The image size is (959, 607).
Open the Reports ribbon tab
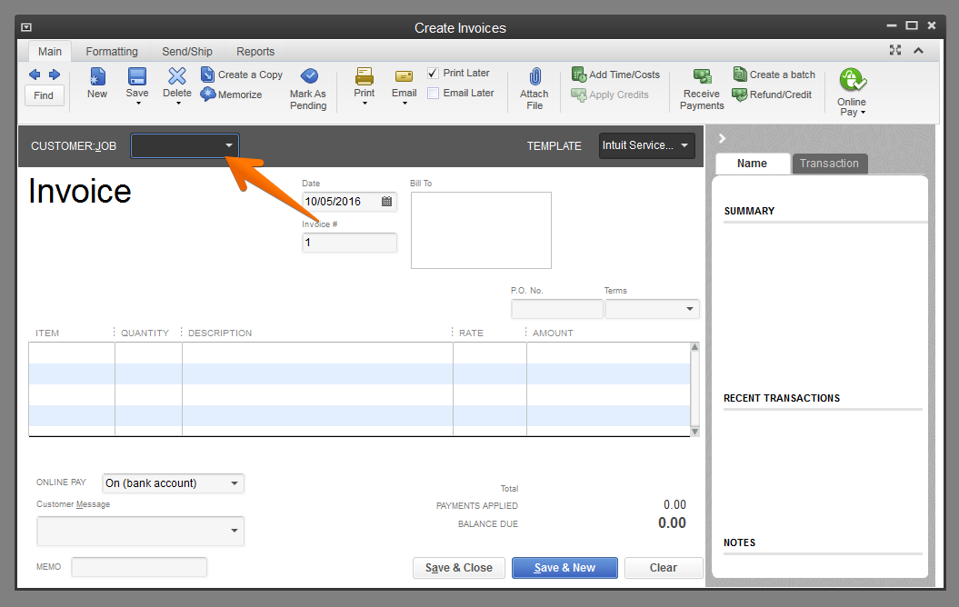tap(255, 51)
